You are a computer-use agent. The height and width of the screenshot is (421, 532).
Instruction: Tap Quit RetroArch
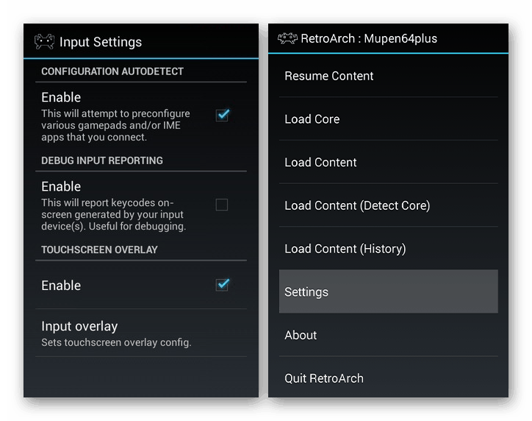[x=324, y=378]
